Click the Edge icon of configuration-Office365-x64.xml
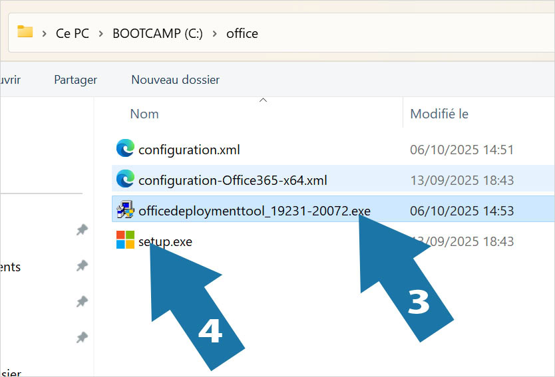 tap(125, 179)
